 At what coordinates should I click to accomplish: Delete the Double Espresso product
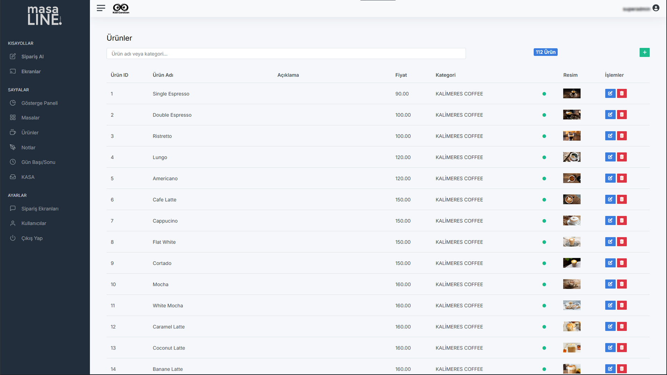coord(621,115)
